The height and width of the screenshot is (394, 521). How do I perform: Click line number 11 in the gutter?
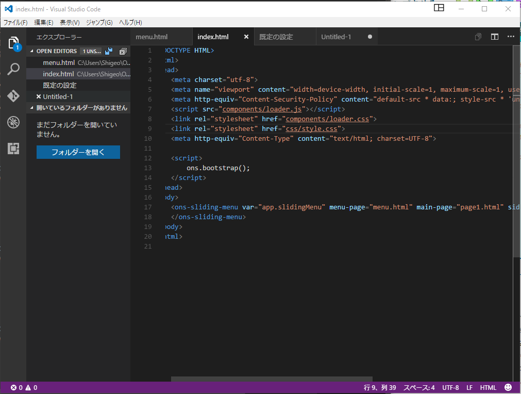pyautogui.click(x=148, y=149)
